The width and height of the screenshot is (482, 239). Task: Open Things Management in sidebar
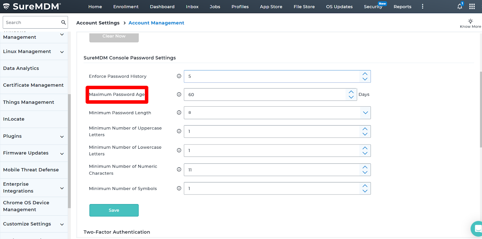(34, 102)
